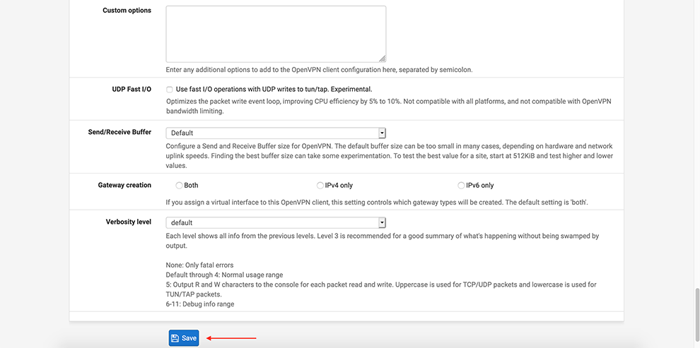Click the 'Verbosity level' field label
This screenshot has width=700, height=348.
tap(129, 222)
